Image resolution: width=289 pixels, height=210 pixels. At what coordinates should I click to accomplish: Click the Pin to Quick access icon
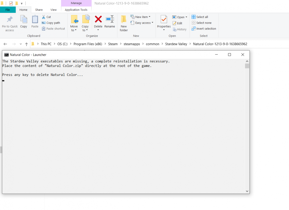point(10,20)
